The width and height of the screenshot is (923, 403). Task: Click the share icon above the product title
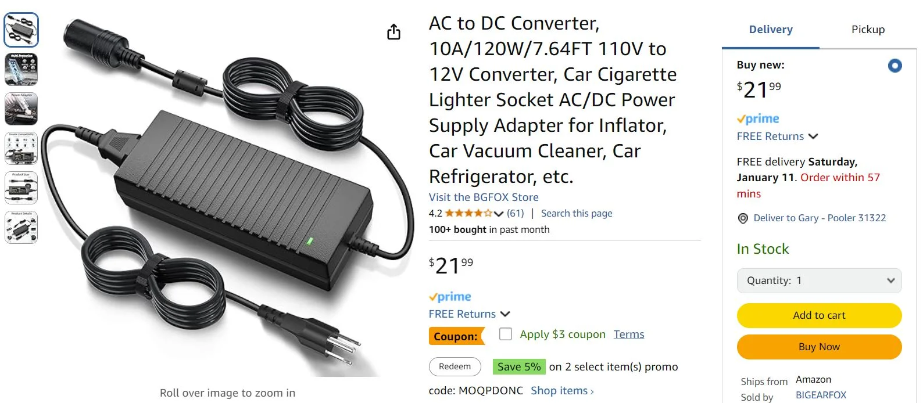tap(393, 32)
